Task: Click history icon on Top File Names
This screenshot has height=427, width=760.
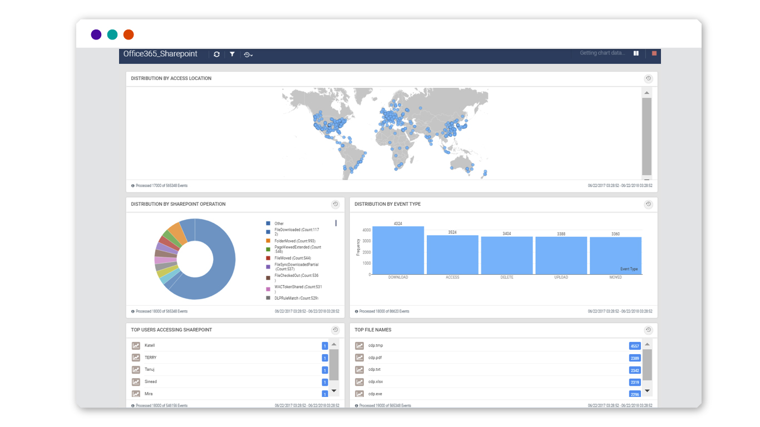Action: tap(648, 330)
